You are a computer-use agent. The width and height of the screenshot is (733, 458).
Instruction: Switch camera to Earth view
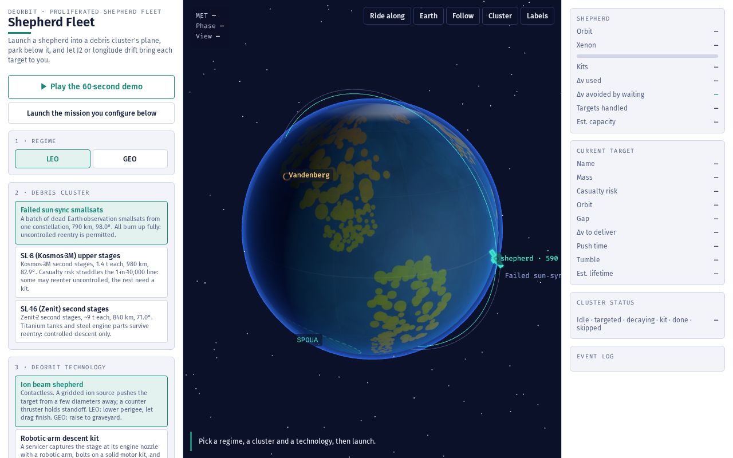click(x=428, y=16)
